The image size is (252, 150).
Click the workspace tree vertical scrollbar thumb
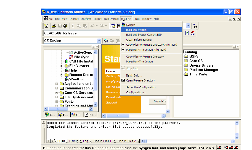pos(95,79)
